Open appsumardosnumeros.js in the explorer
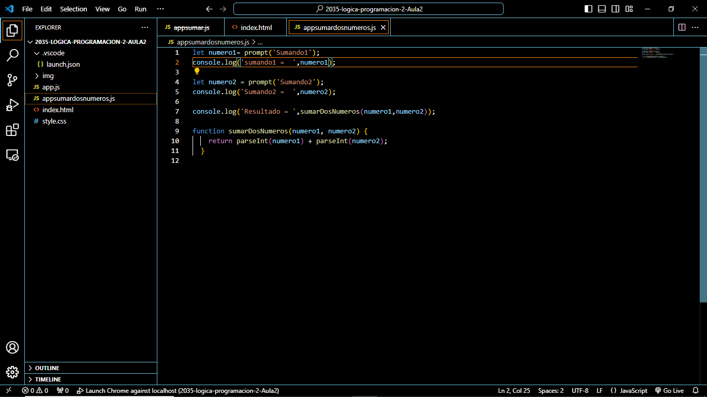Image resolution: width=707 pixels, height=397 pixels. [x=91, y=99]
